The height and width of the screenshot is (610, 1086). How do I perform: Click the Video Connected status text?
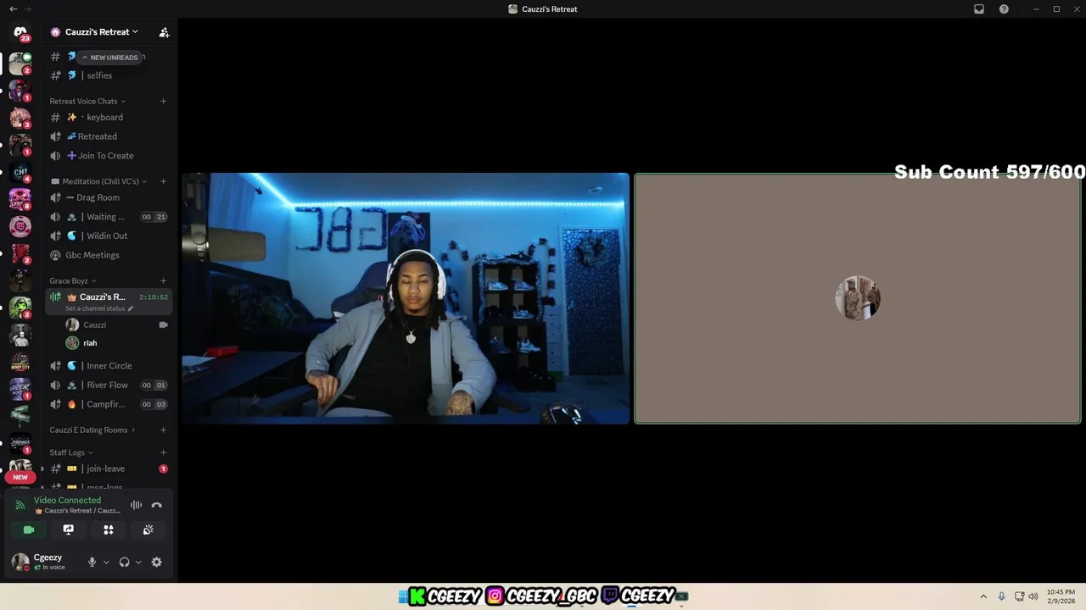(x=67, y=501)
